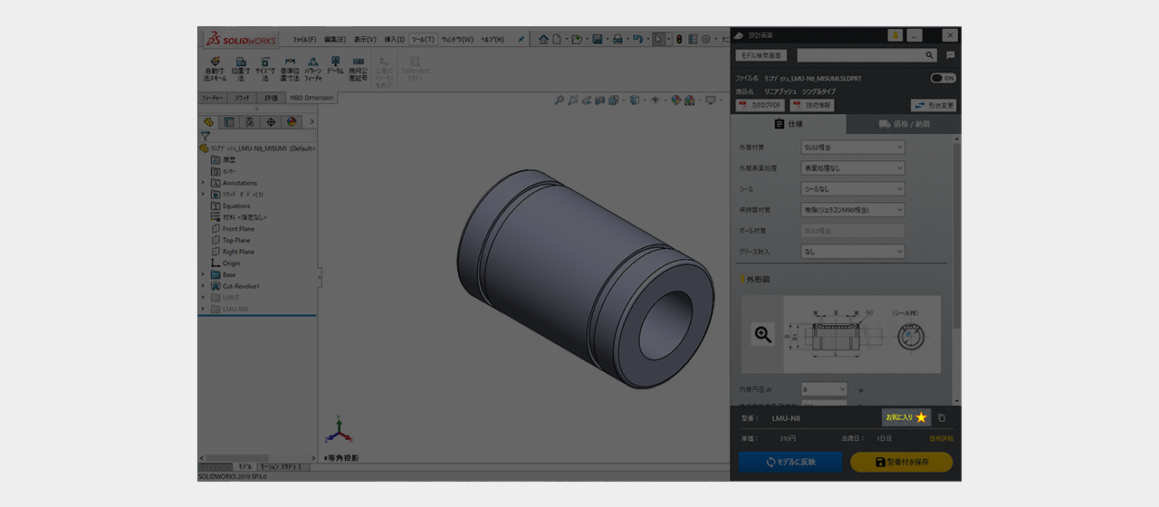
Task: Expand the Cut-Revolve1 tree item
Action: (204, 286)
